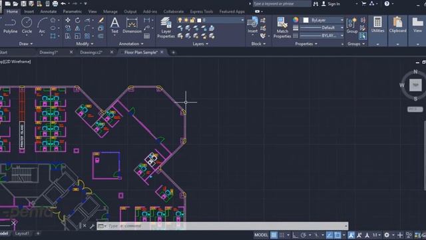Image resolution: width=426 pixels, height=240 pixels.
Task: Switch to Layout1 tab
Action: [x=22, y=233]
